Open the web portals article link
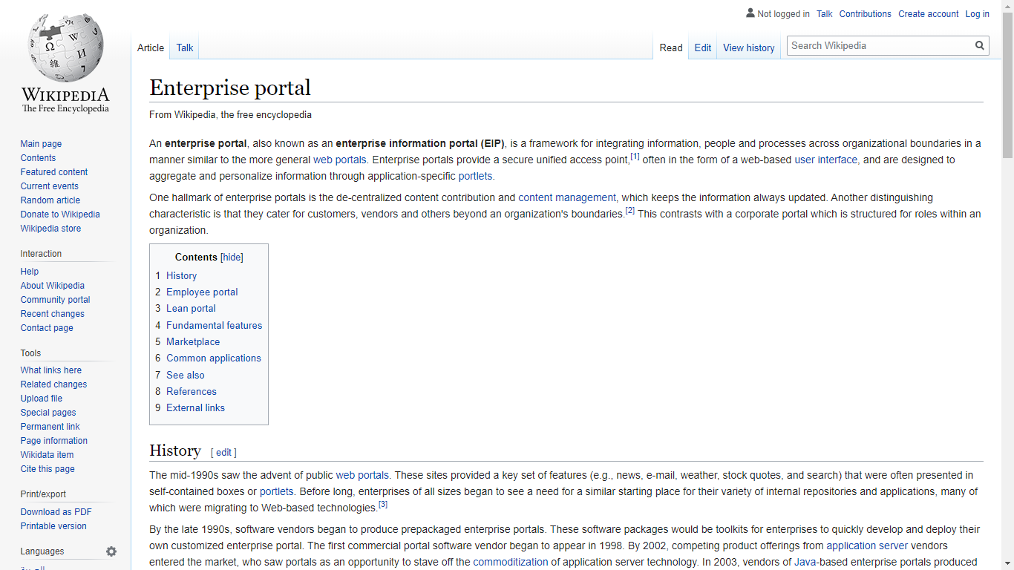The width and height of the screenshot is (1014, 570). pyautogui.click(x=339, y=160)
